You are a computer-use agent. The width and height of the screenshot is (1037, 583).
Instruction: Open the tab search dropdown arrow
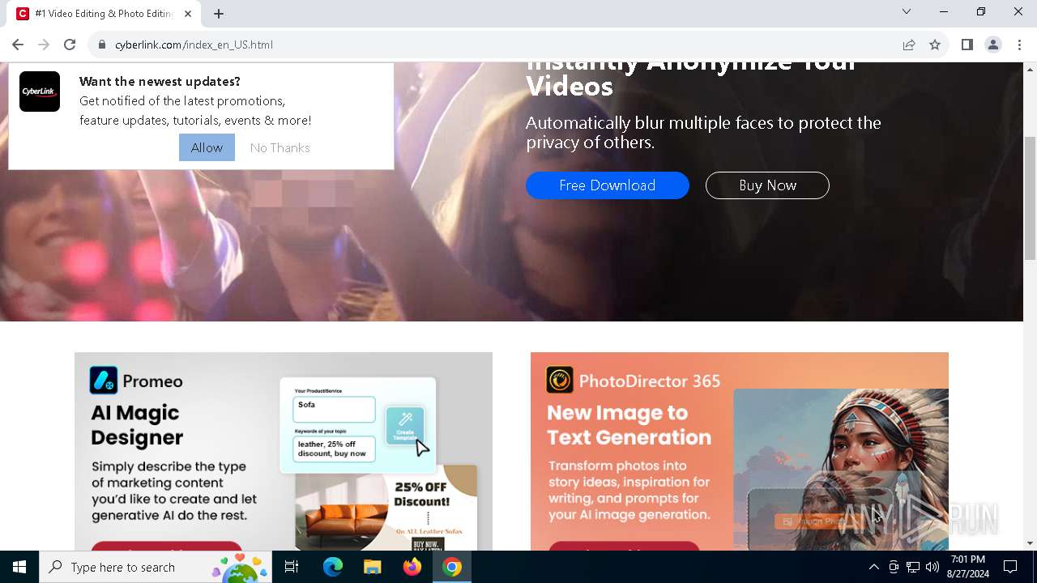[x=907, y=11]
